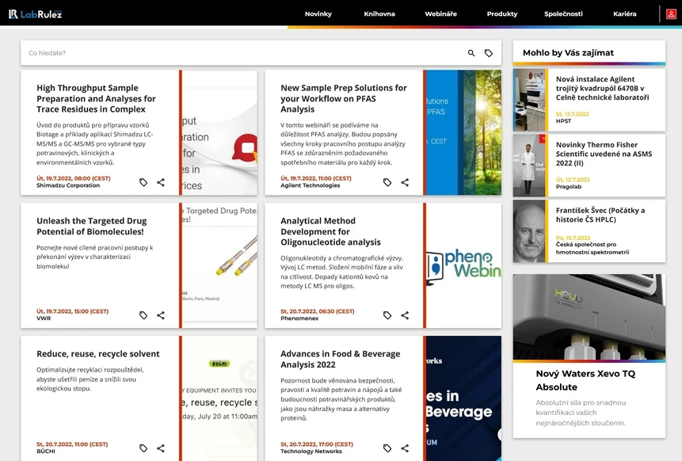Click 'Pragolab' source label
Image resolution: width=682 pixels, height=461 pixels.
point(569,187)
